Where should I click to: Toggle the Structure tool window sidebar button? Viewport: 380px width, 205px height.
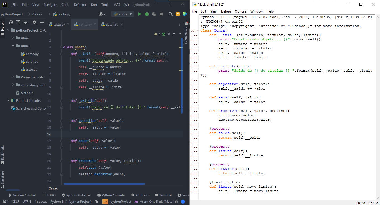point(3,179)
